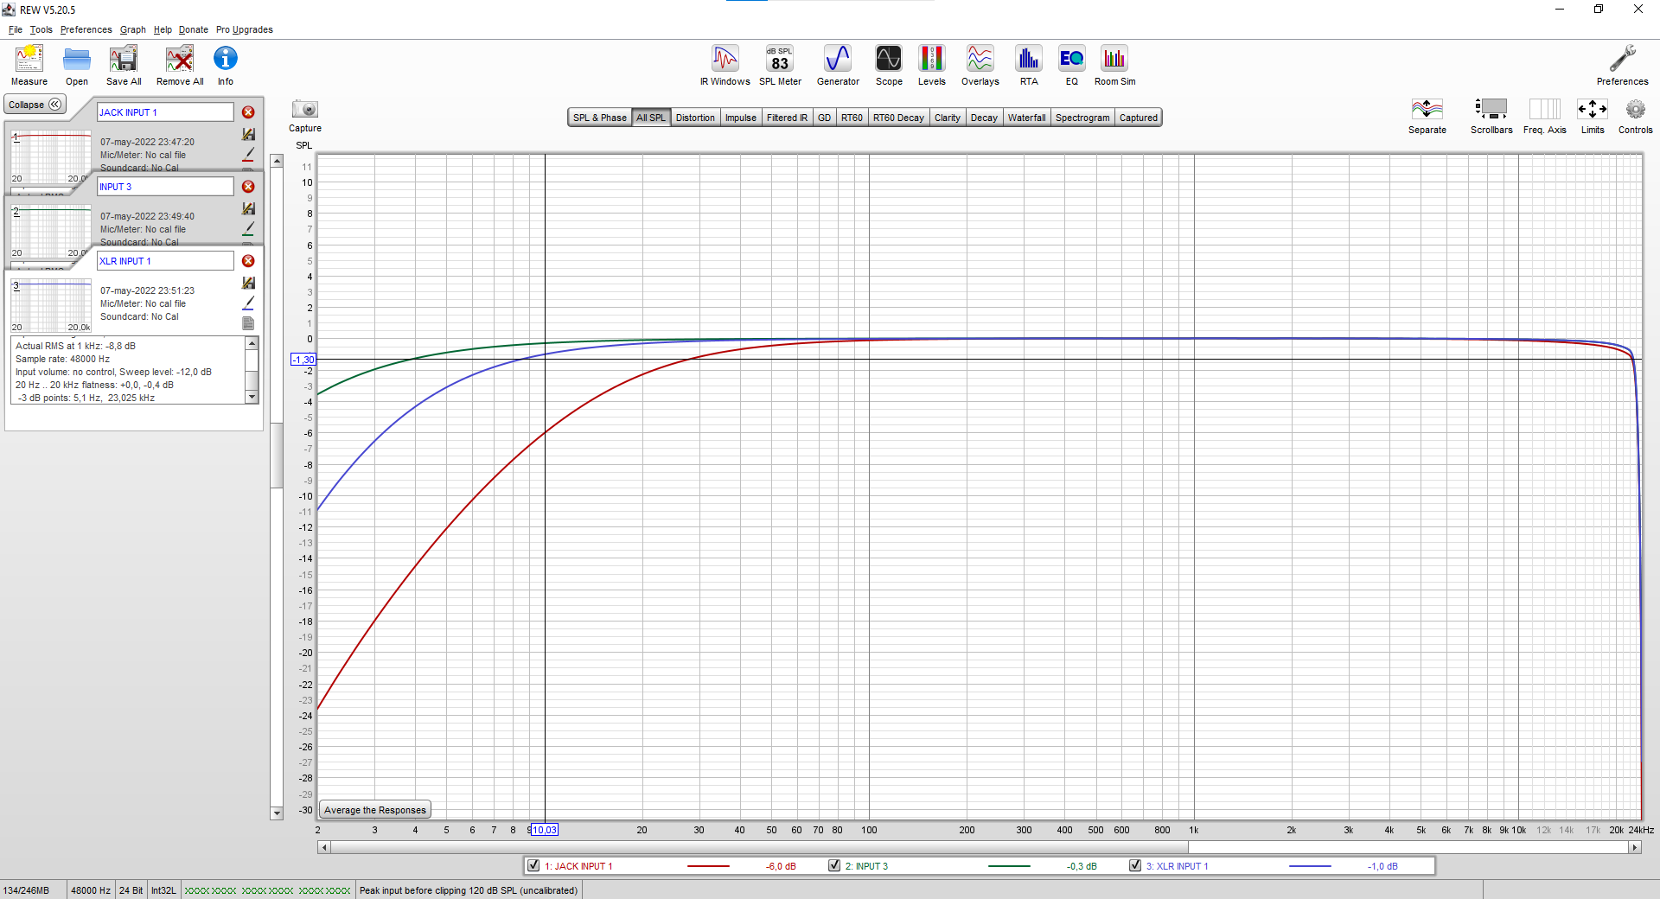Viewport: 1660px width, 899px height.
Task: Toggle INPUT 3 trace checkbox
Action: 834,865
